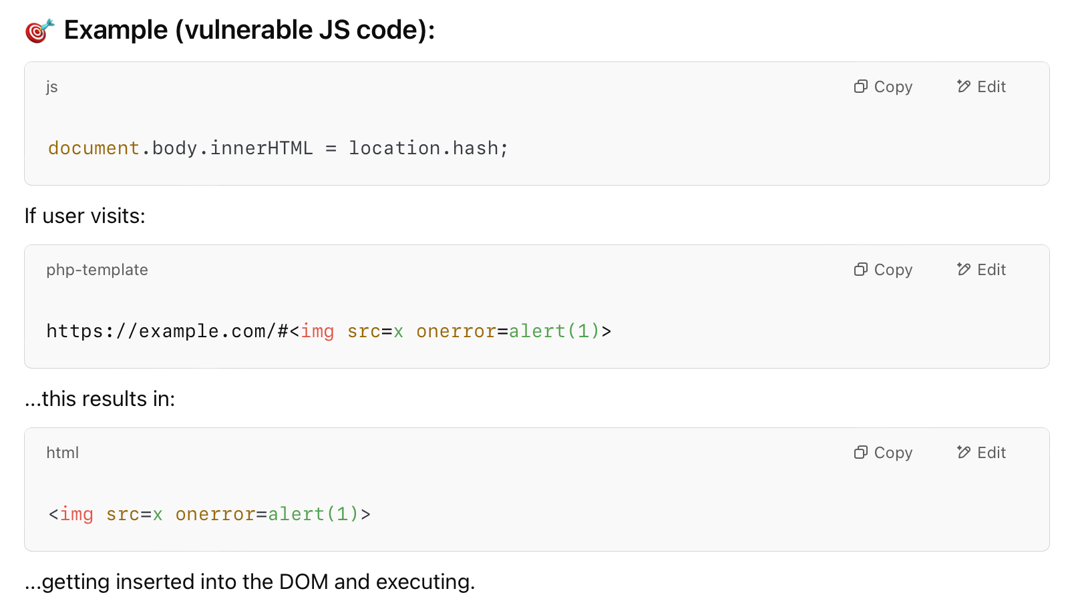Click the js language label
The height and width of the screenshot is (609, 1070).
pos(52,87)
